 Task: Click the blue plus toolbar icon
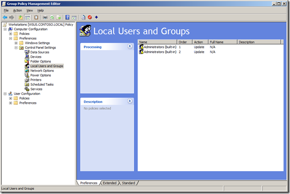[x=96, y=17]
